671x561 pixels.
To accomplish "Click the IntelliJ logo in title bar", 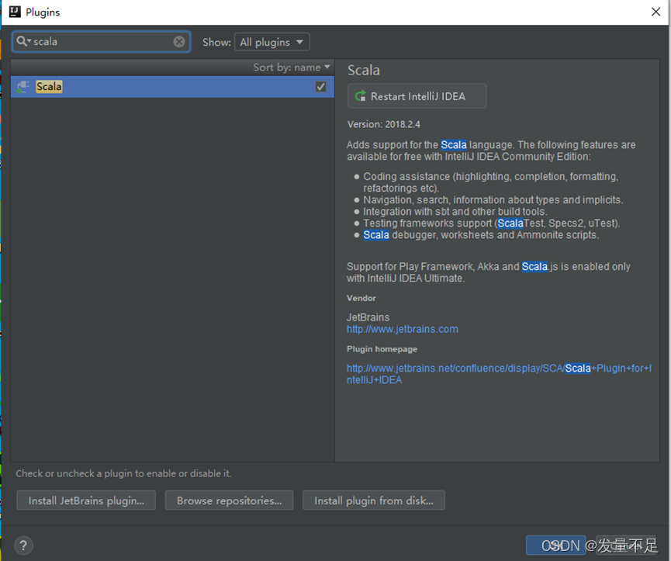I will (x=15, y=12).
